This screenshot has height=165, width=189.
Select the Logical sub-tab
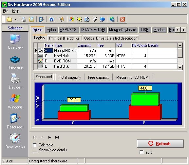[x=40, y=38]
